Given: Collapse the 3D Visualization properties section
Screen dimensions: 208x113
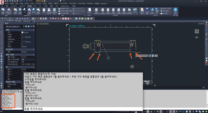Looking at the screenshot, I should click(34, 49).
